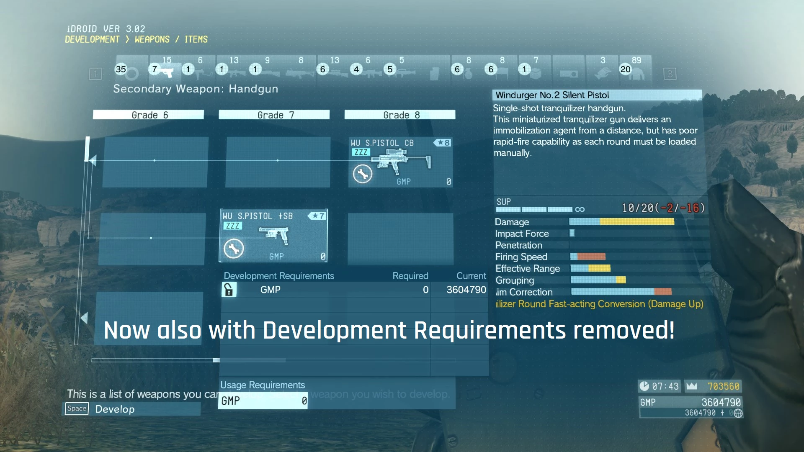804x452 pixels.
Task: Click the Grouping stat label
Action: coord(515,280)
